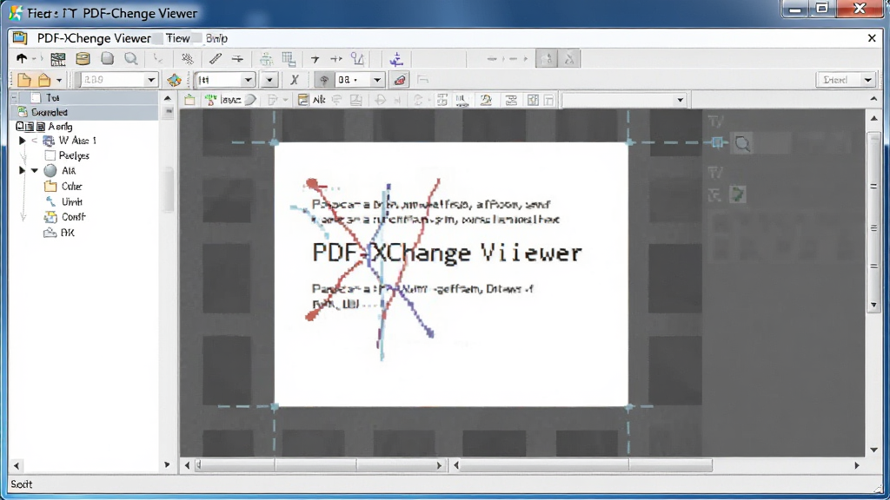The width and height of the screenshot is (890, 500).
Task: Click the black up-arrow toolbar icon
Action: (x=22, y=58)
